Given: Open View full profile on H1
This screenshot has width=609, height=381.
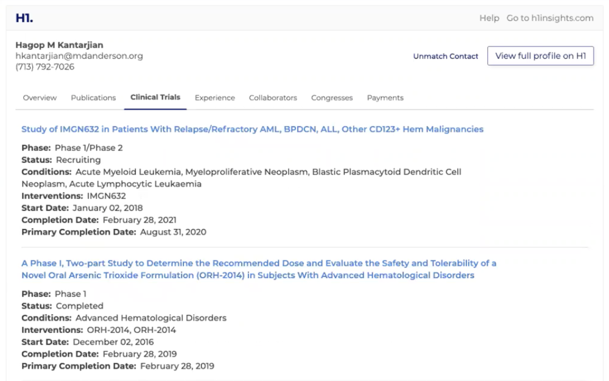Looking at the screenshot, I should point(540,56).
